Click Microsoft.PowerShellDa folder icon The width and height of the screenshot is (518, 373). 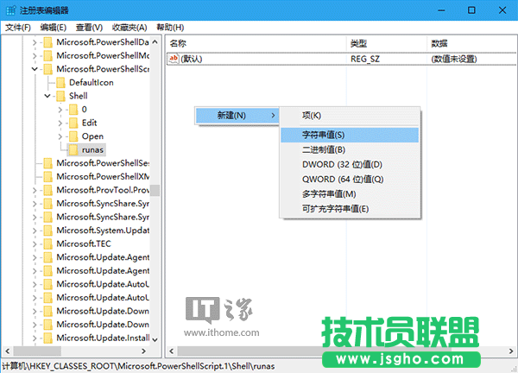click(48, 42)
